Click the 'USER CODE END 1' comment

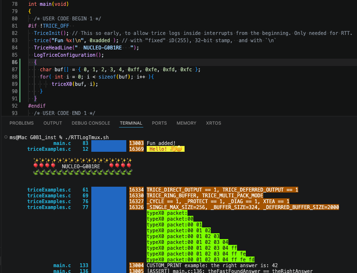[65, 113]
